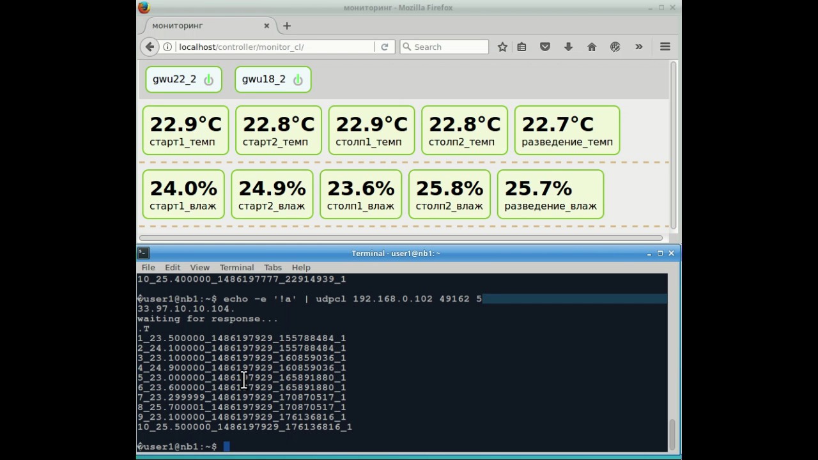Click terminal line 7_23.299999_1486197929
This screenshot has width=818, height=460.
[x=242, y=397]
